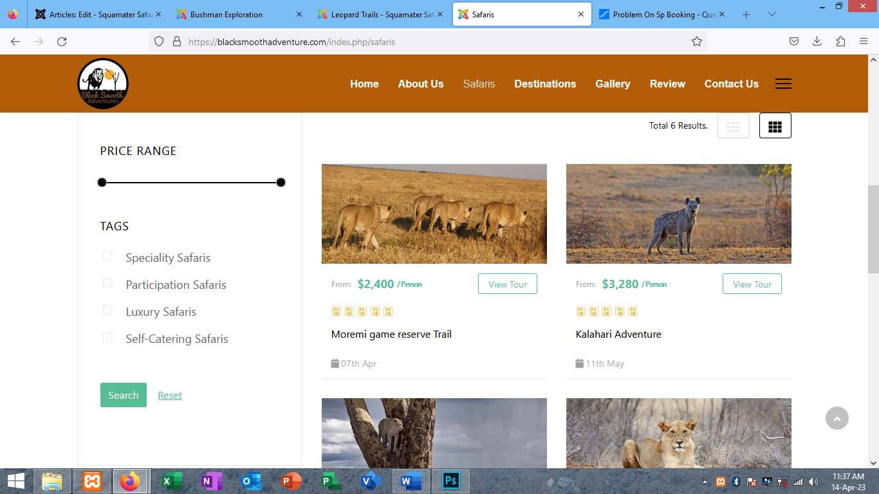Expand the list all tabs dropdown
Image resolution: width=879 pixels, height=494 pixels.
(772, 14)
